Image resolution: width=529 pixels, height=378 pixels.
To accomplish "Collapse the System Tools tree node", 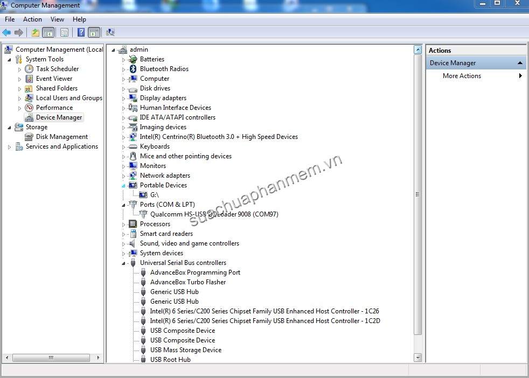I will 10,60.
